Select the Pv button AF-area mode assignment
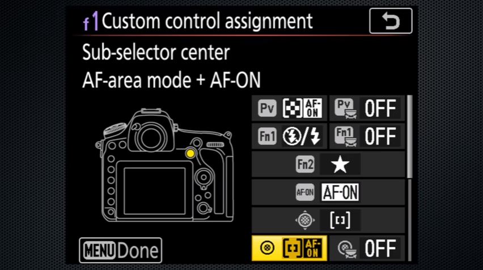Screen dimensions: 483x270 pos(289,108)
